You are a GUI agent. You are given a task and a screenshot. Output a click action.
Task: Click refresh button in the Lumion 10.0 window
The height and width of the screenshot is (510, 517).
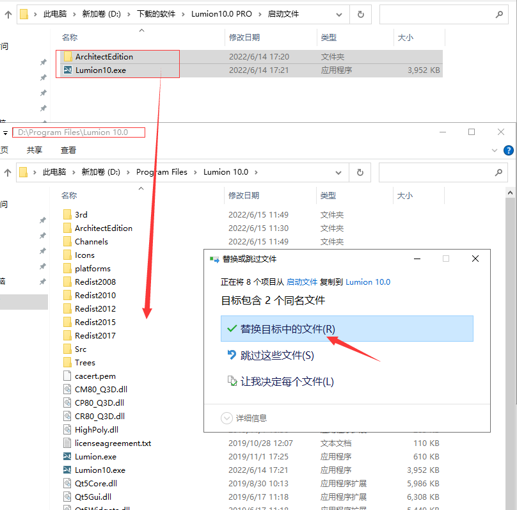tap(361, 172)
